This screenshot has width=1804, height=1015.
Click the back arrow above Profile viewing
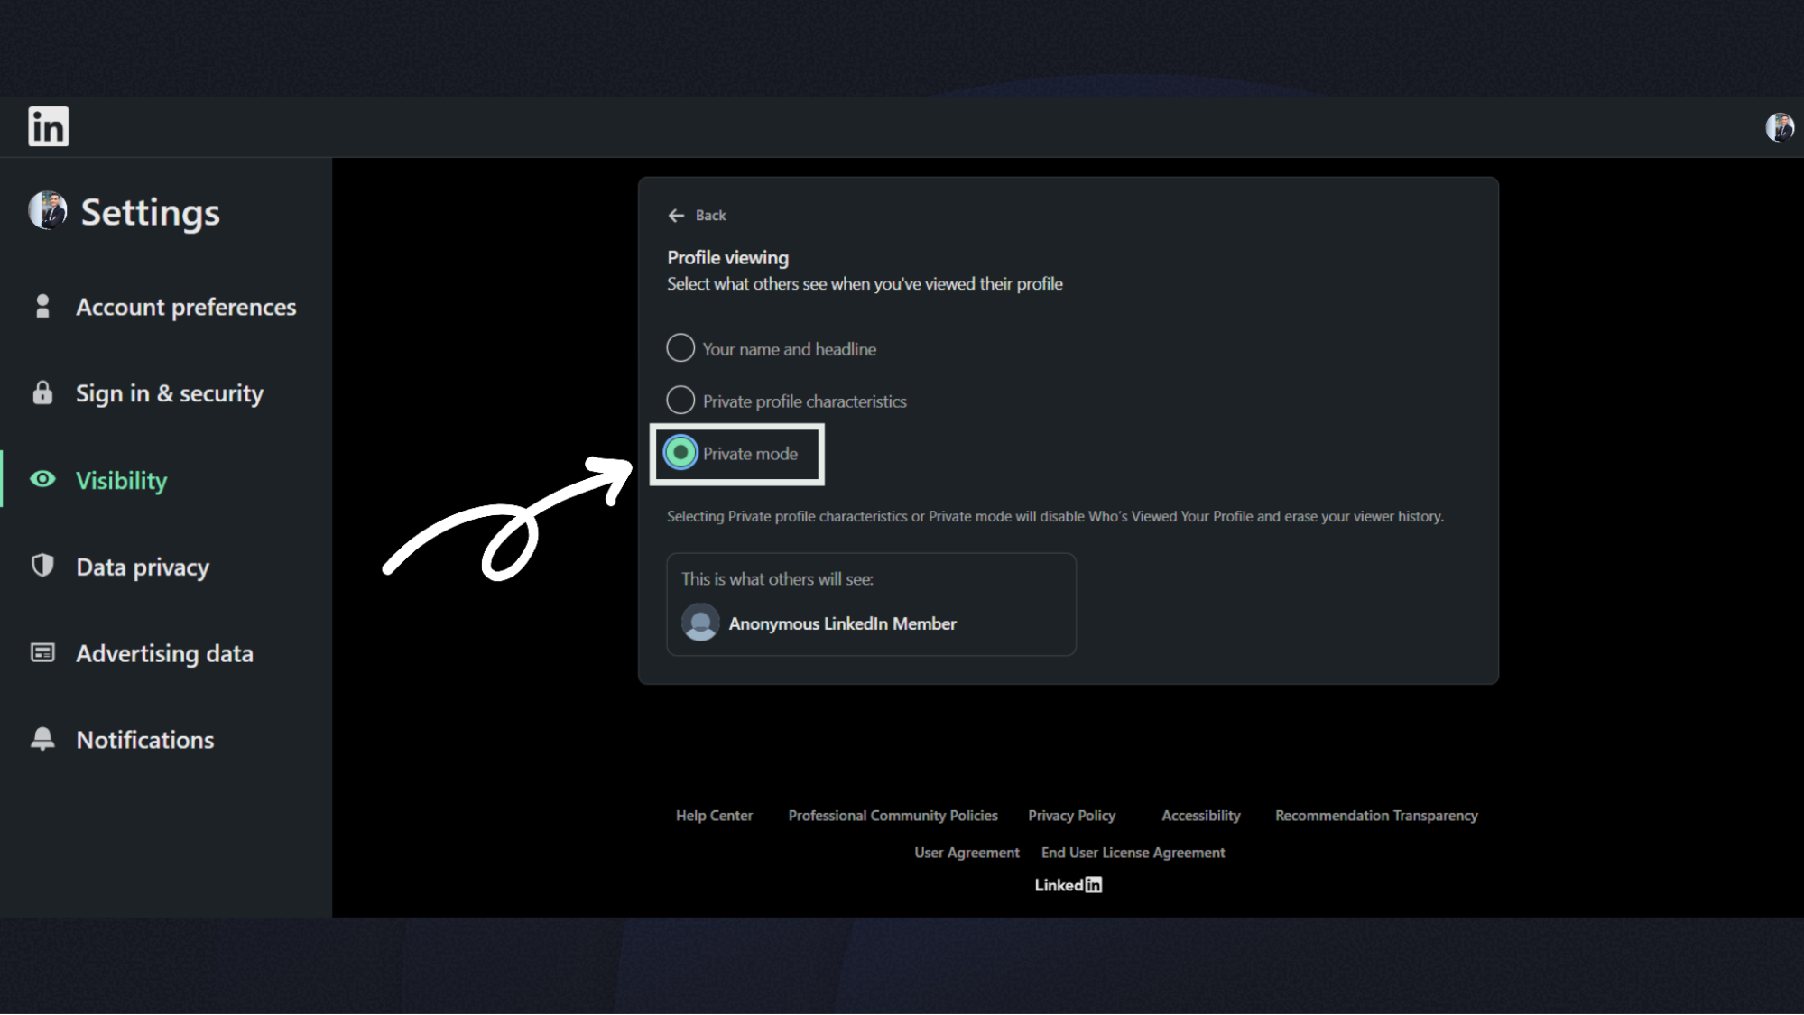pyautogui.click(x=676, y=216)
